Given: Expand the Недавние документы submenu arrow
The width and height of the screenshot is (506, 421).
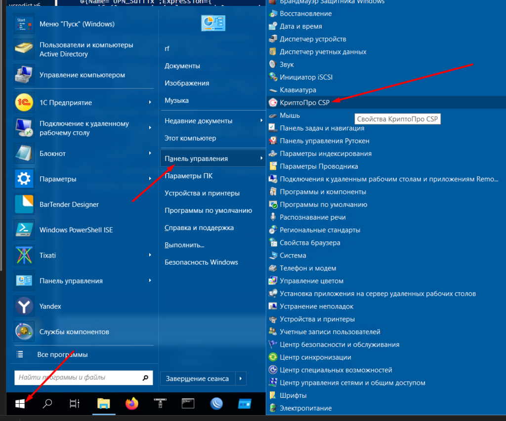Looking at the screenshot, I should tap(261, 120).
